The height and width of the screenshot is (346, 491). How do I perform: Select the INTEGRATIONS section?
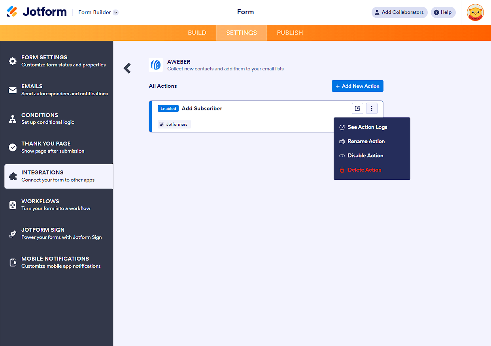point(59,176)
